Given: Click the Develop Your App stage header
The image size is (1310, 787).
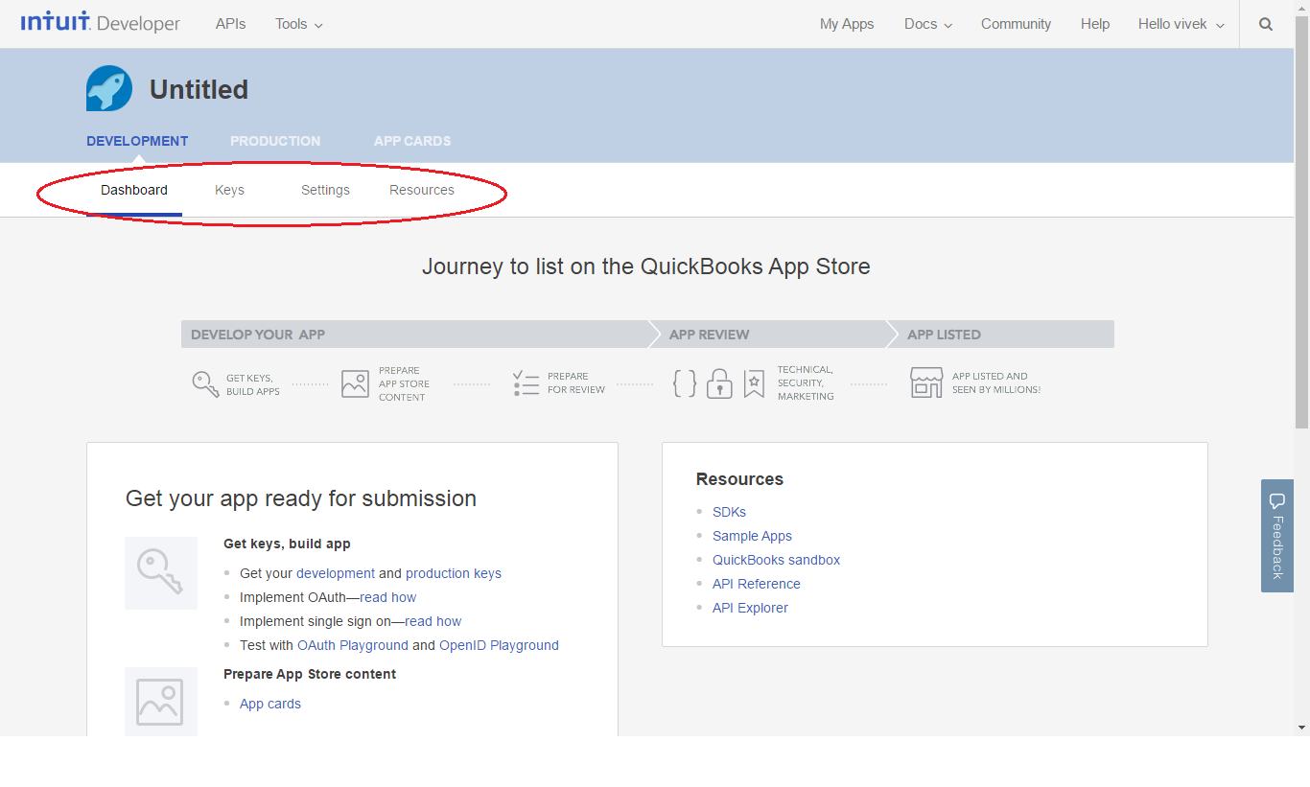Looking at the screenshot, I should (x=415, y=334).
